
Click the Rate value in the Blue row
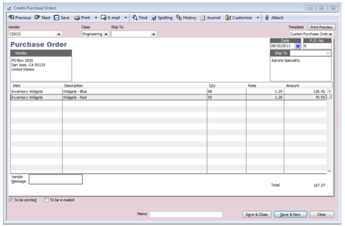pyautogui.click(x=278, y=92)
